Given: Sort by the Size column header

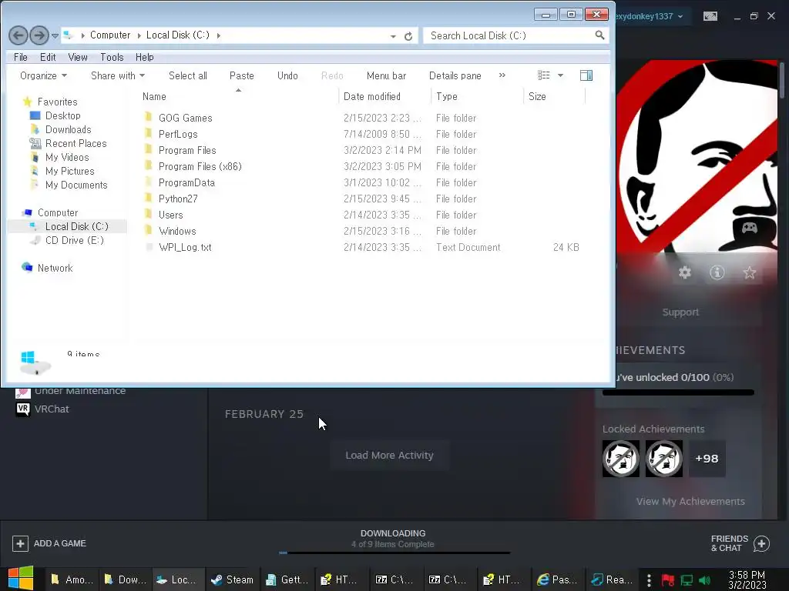Looking at the screenshot, I should 537,96.
